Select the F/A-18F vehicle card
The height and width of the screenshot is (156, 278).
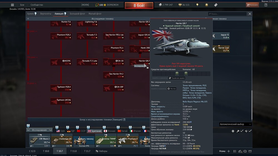pyautogui.click(x=114, y=88)
